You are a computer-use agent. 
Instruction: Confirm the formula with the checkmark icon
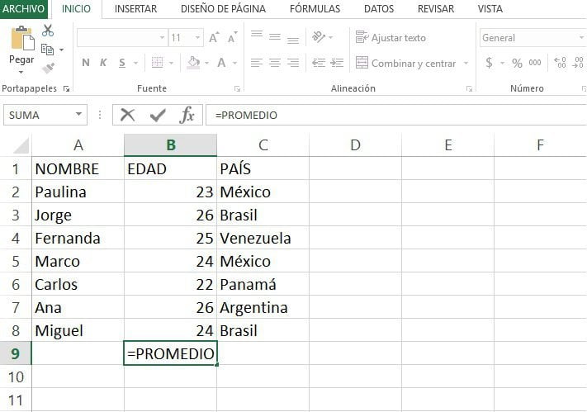[x=158, y=115]
